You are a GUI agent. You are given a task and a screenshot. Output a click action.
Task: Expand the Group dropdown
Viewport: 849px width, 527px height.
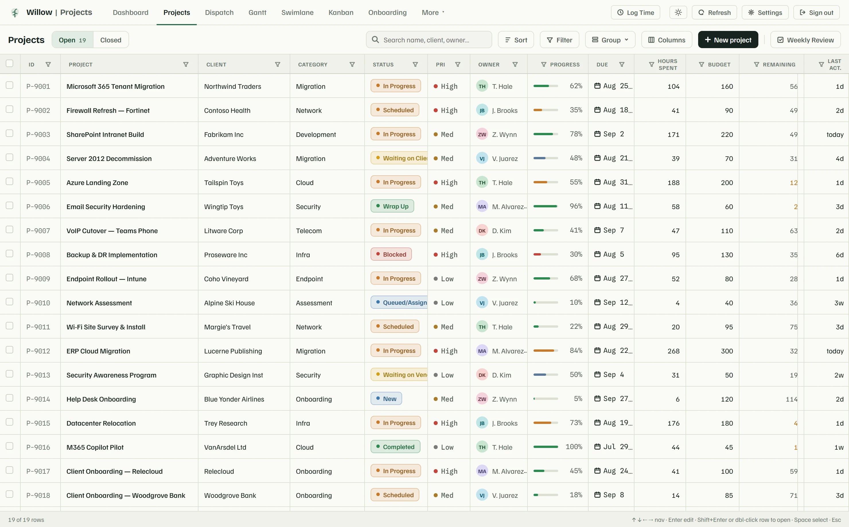click(x=610, y=40)
